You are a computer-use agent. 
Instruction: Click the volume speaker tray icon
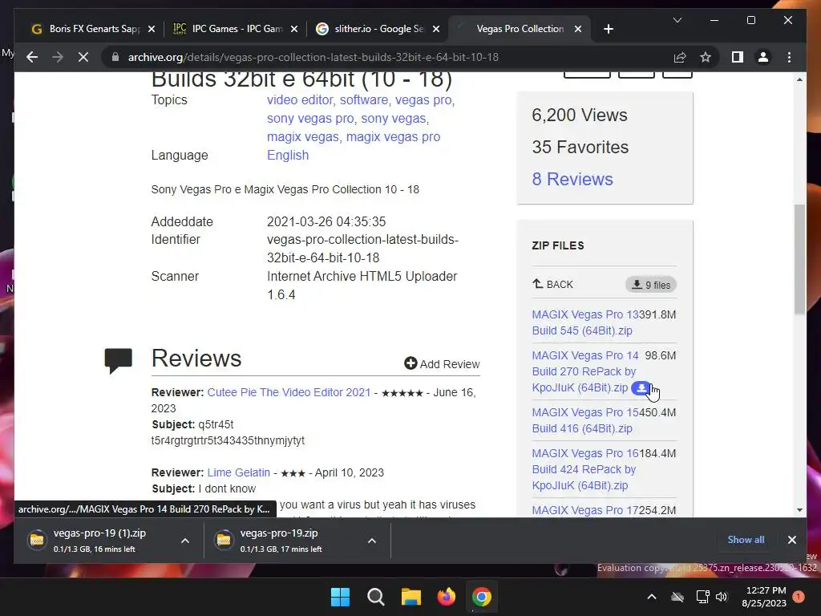(x=722, y=597)
